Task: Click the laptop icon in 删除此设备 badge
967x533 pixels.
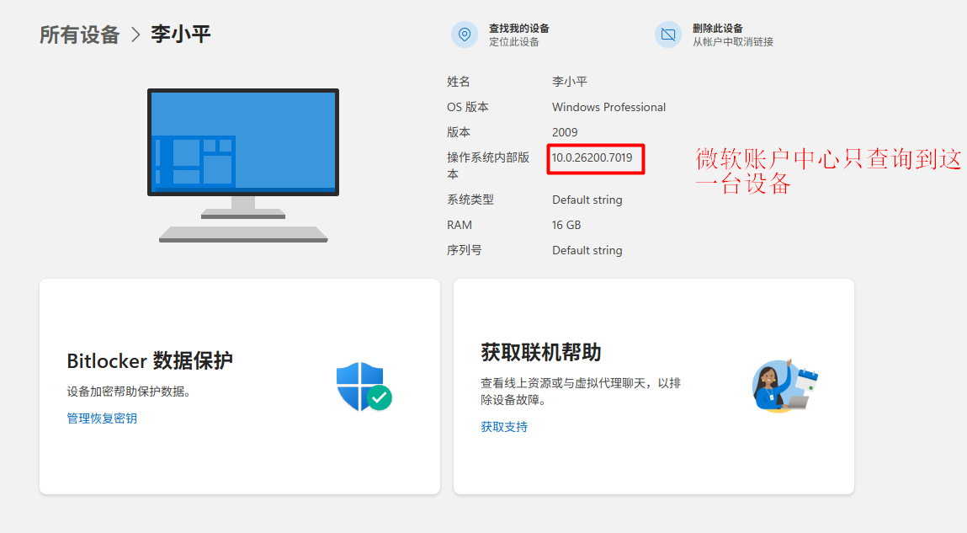Action: tap(668, 35)
